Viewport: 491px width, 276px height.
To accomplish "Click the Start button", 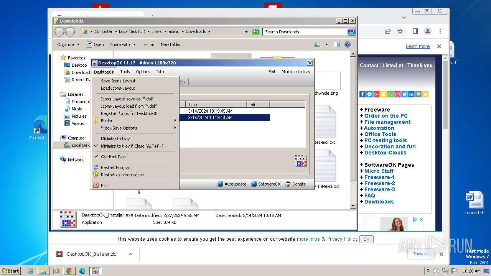I will pyautogui.click(x=11, y=271).
